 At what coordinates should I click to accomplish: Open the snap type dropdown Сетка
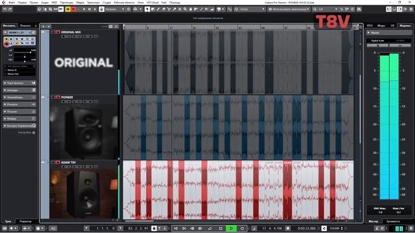click(x=252, y=9)
